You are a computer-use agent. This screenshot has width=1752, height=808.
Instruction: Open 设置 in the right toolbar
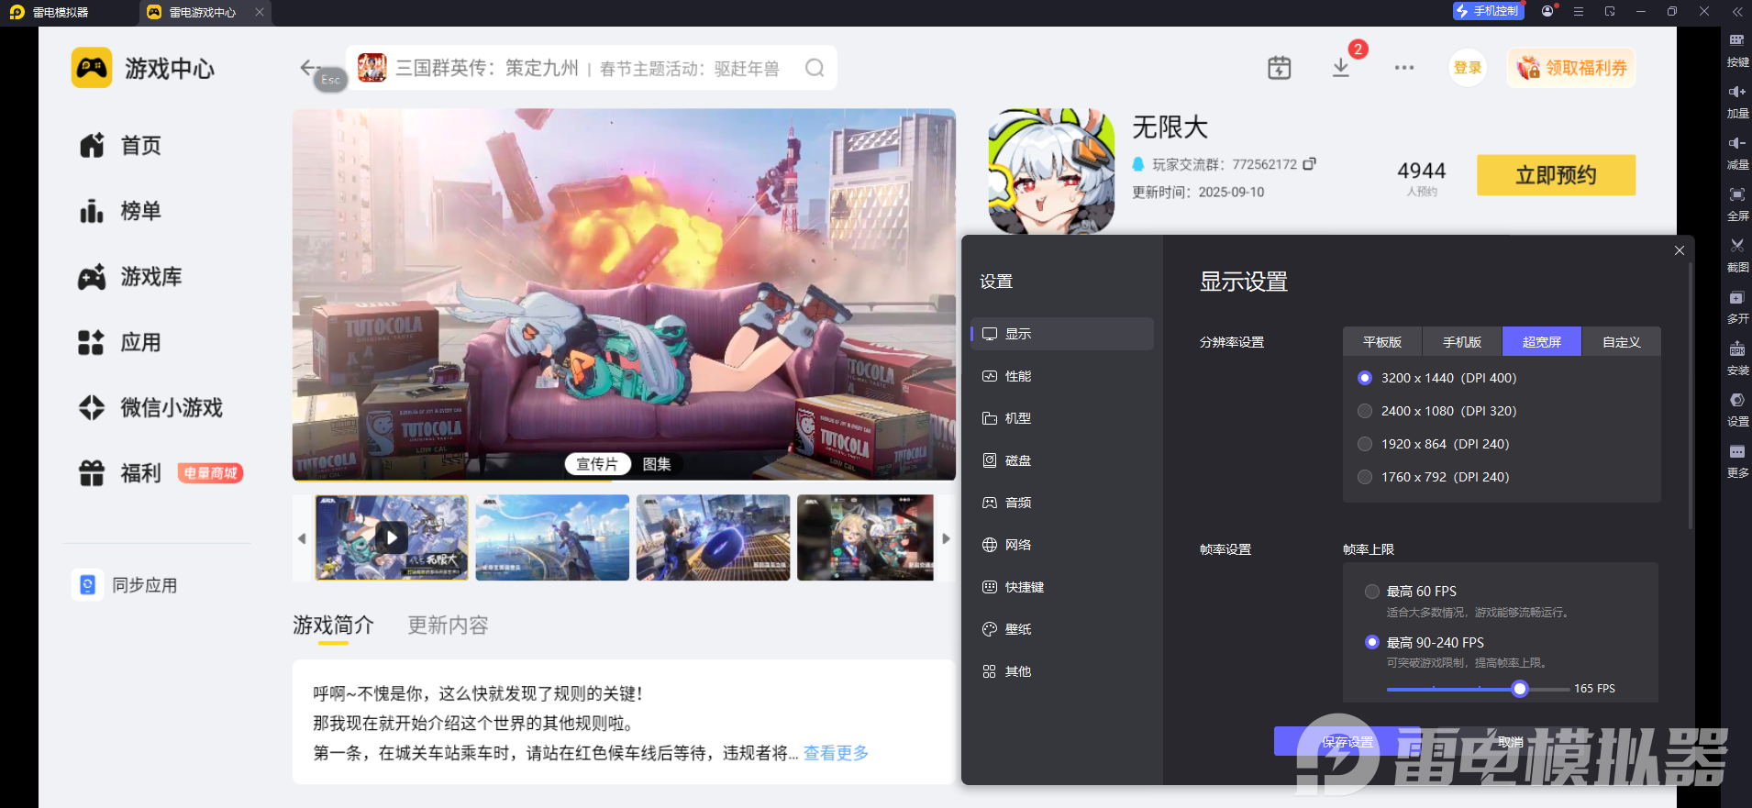(x=1737, y=409)
